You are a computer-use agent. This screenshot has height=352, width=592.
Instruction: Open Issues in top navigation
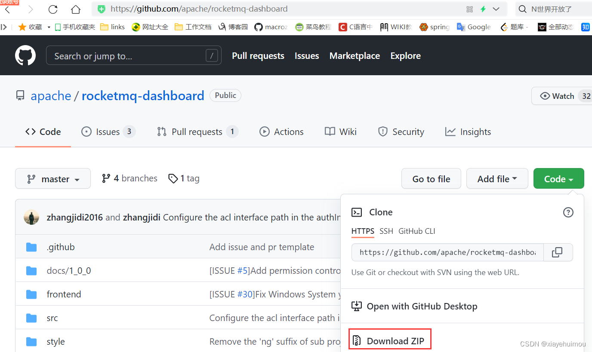pos(307,56)
